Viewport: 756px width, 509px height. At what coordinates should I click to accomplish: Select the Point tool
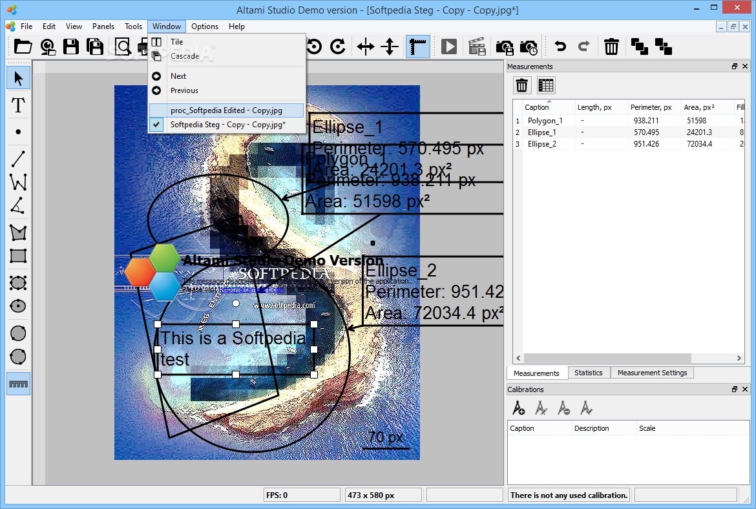point(18,132)
